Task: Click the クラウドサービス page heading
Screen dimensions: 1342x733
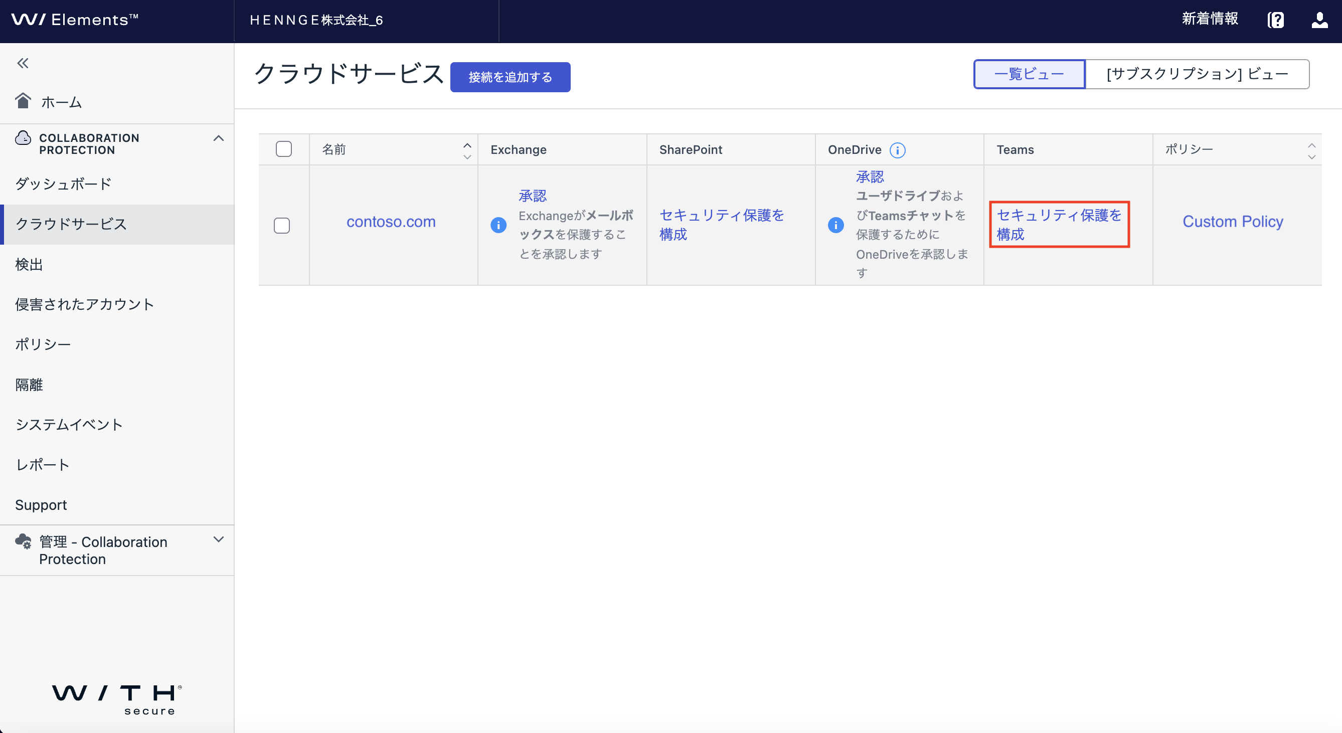Action: (x=349, y=74)
